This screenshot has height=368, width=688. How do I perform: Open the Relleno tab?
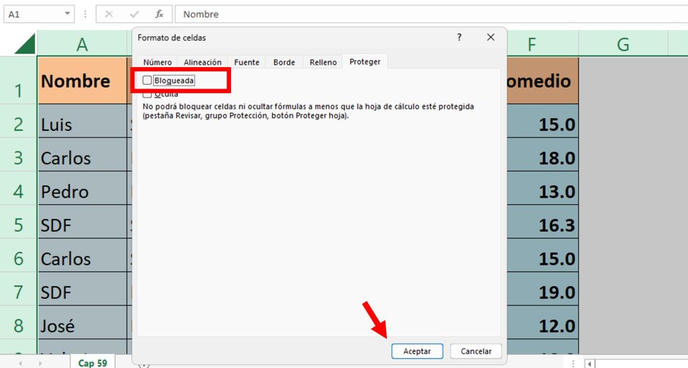(x=323, y=62)
